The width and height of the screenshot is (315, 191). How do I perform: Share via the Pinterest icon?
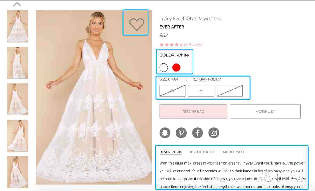(x=181, y=133)
